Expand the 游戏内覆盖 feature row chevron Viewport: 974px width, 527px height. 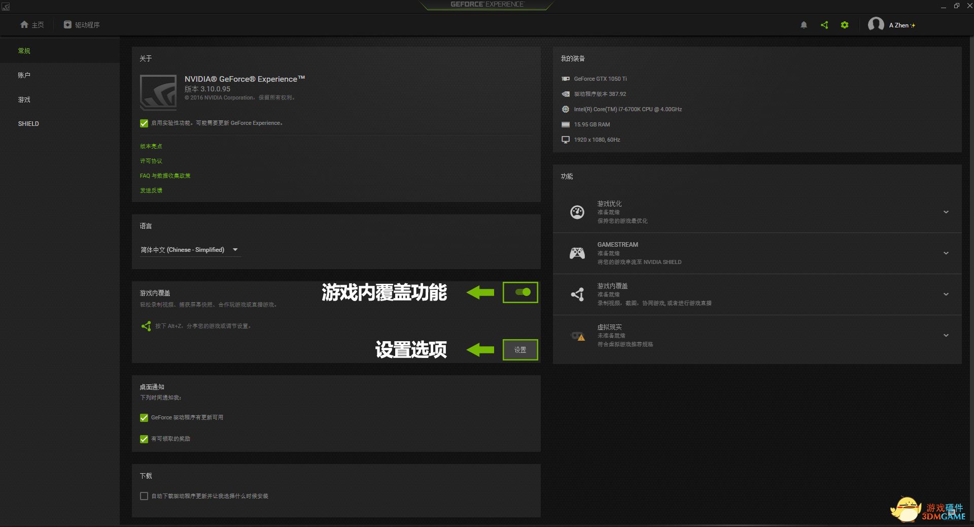pyautogui.click(x=946, y=294)
